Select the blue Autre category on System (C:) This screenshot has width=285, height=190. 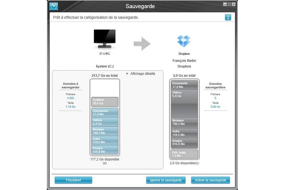(x=104, y=141)
